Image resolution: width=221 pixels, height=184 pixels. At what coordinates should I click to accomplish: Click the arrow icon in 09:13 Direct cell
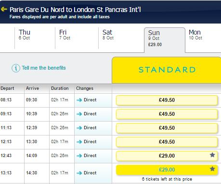pos(79,114)
